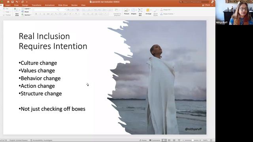Expand the New Slide dropdown arrow
Viewport: 253px width, 142px height.
pyautogui.click(x=20, y=10)
